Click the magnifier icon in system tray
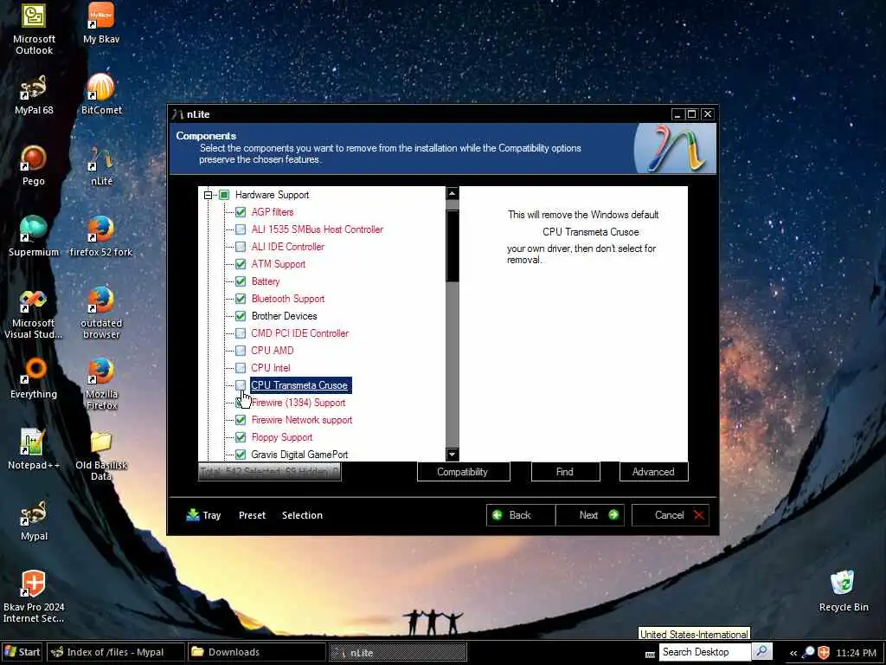The height and width of the screenshot is (665, 886). (x=808, y=653)
